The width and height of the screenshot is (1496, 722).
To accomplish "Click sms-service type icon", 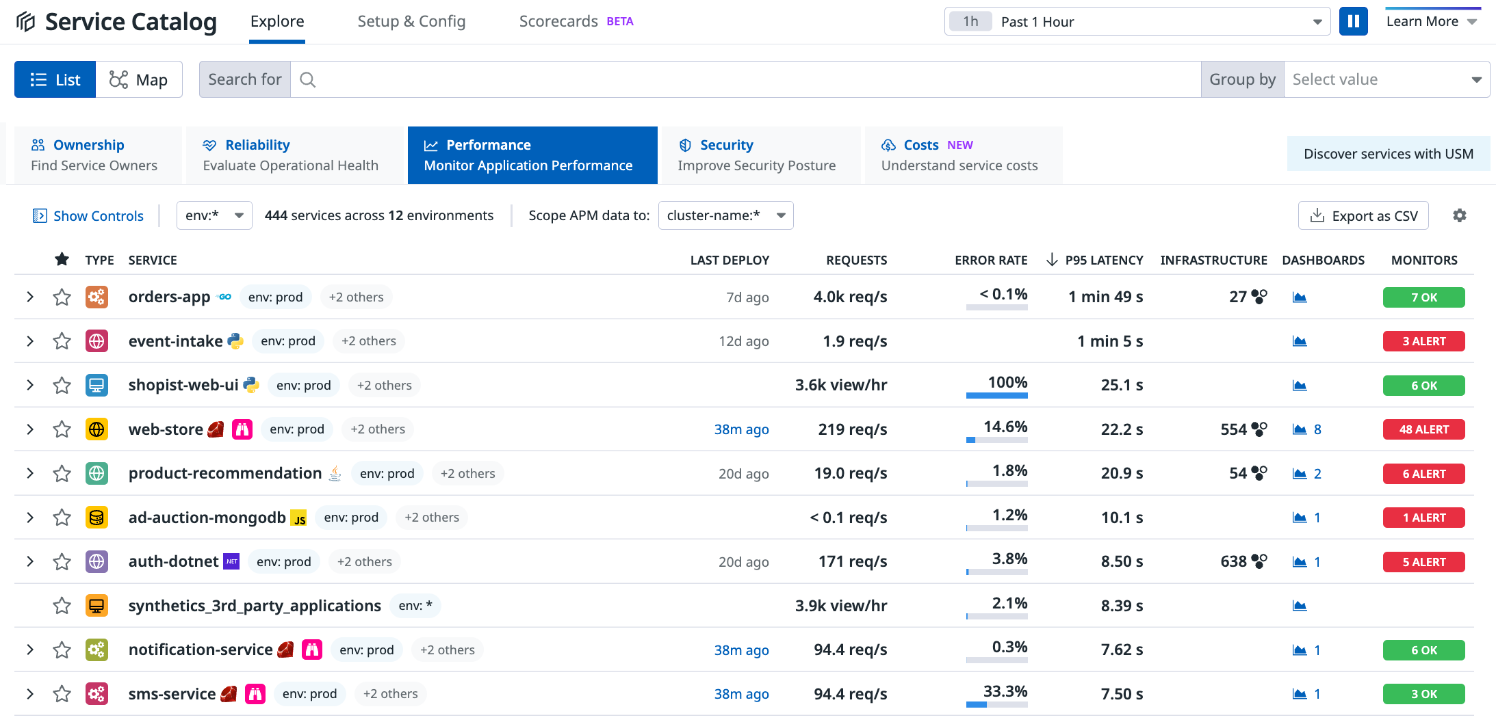I will [x=96, y=694].
